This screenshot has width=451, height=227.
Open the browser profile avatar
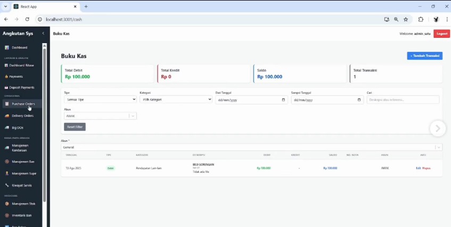coord(436,19)
